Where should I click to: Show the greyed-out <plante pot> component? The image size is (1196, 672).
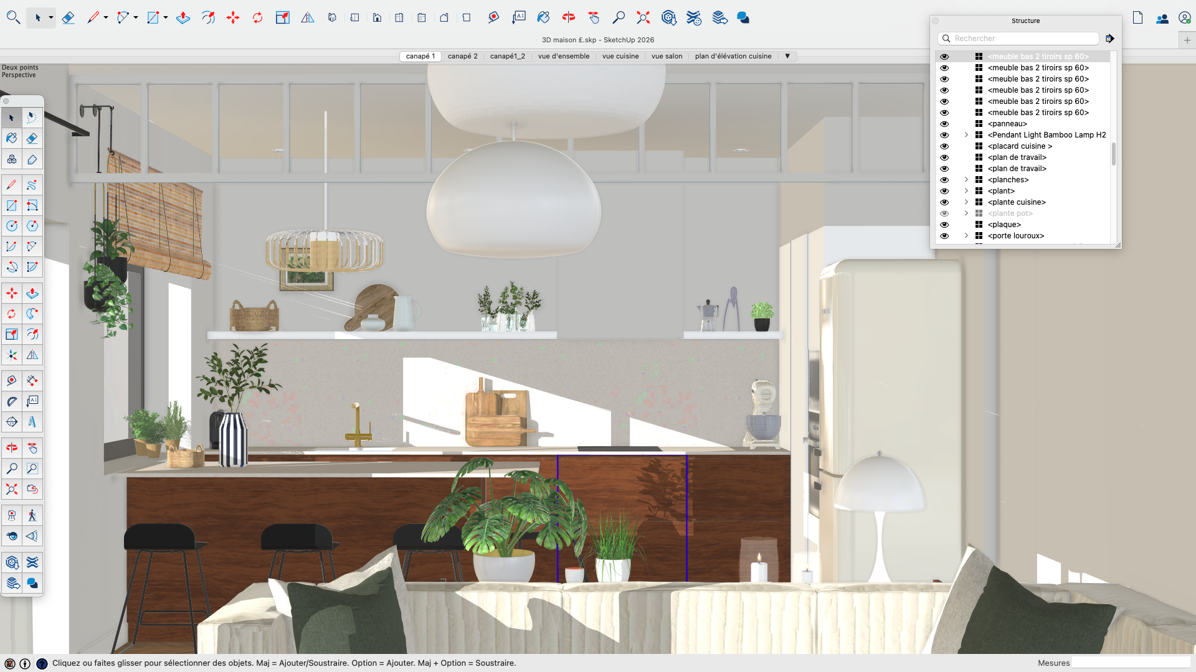pyautogui.click(x=945, y=213)
